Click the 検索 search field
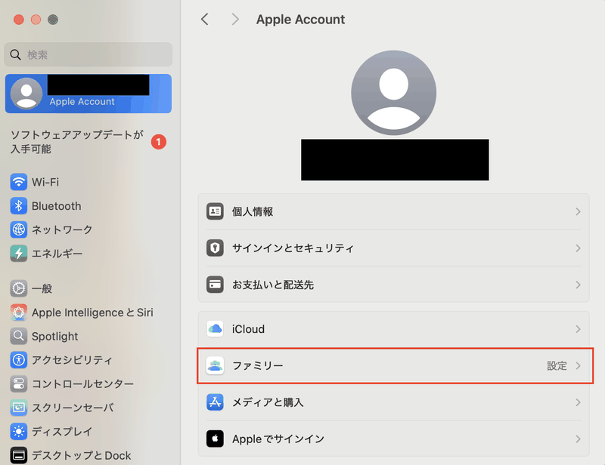This screenshot has height=465, width=605. pyautogui.click(x=88, y=54)
